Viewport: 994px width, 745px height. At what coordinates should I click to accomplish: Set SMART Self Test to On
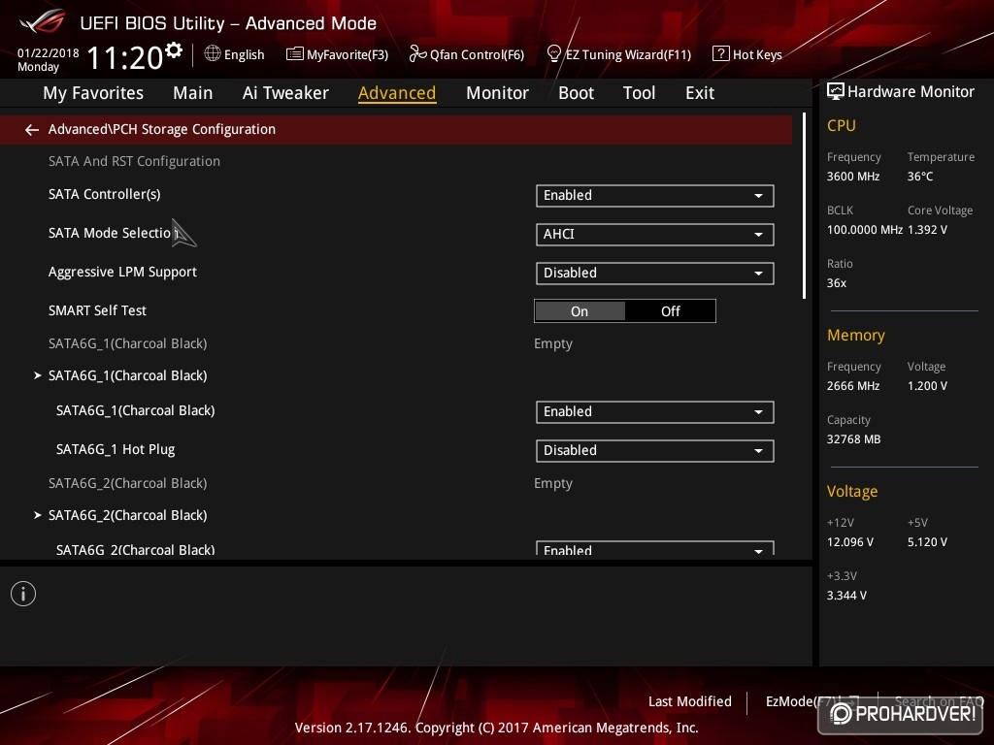pos(580,311)
